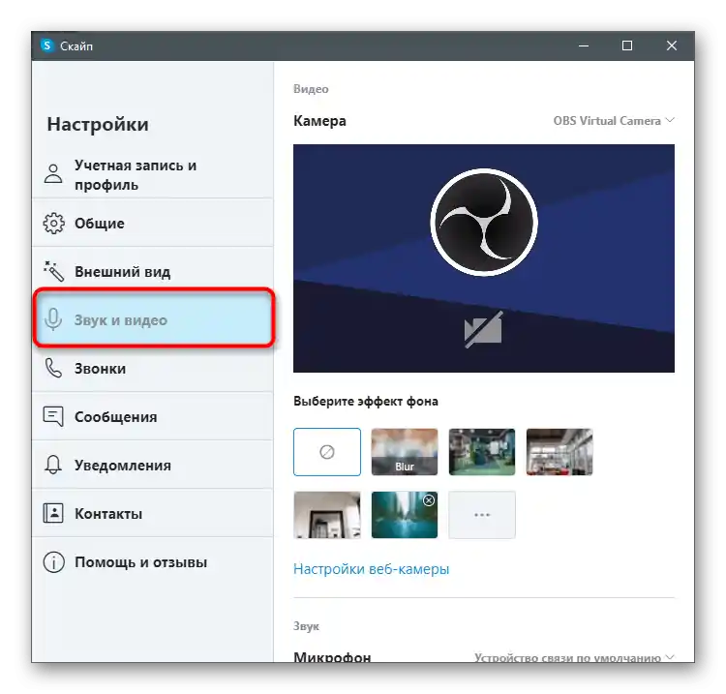Click the phone icon beside Звонки

pyautogui.click(x=53, y=368)
